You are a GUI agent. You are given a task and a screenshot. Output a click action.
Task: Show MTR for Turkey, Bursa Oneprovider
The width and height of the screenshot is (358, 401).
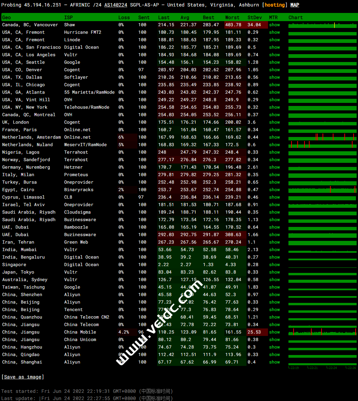tap(274, 182)
